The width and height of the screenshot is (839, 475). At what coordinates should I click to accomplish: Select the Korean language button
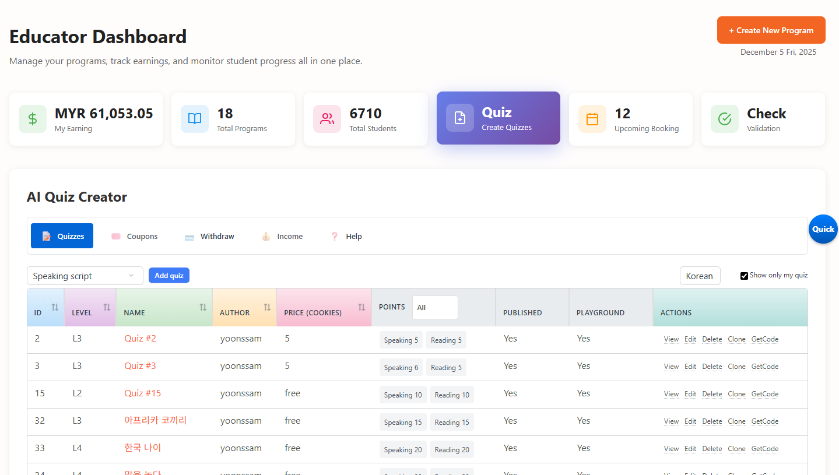(x=700, y=275)
